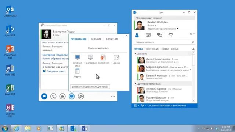
Task: Switch to the ONENOTE tab
Action: coord(96,39)
